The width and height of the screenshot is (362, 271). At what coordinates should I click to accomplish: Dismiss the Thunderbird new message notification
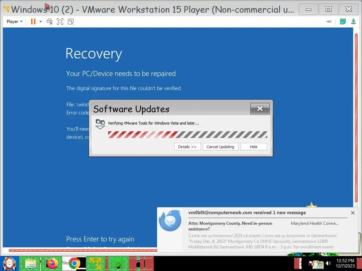pos(352,213)
